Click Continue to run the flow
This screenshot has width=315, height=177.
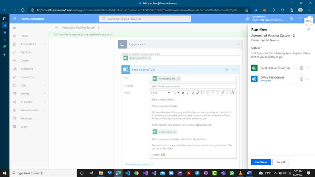click(261, 162)
